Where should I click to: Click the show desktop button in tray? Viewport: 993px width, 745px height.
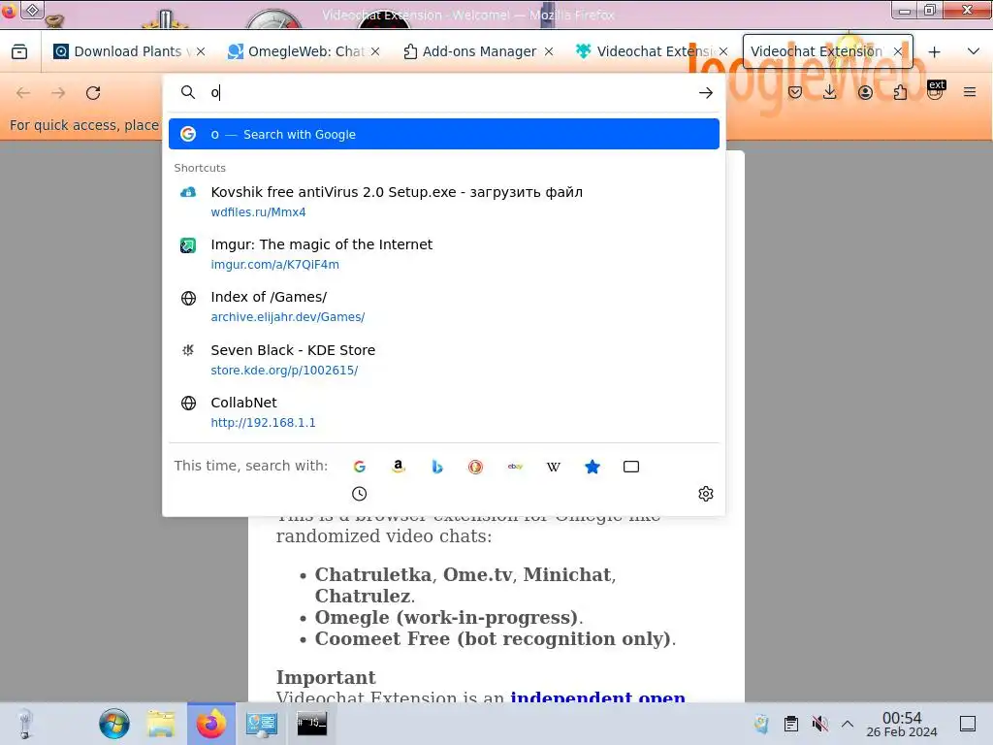968,724
